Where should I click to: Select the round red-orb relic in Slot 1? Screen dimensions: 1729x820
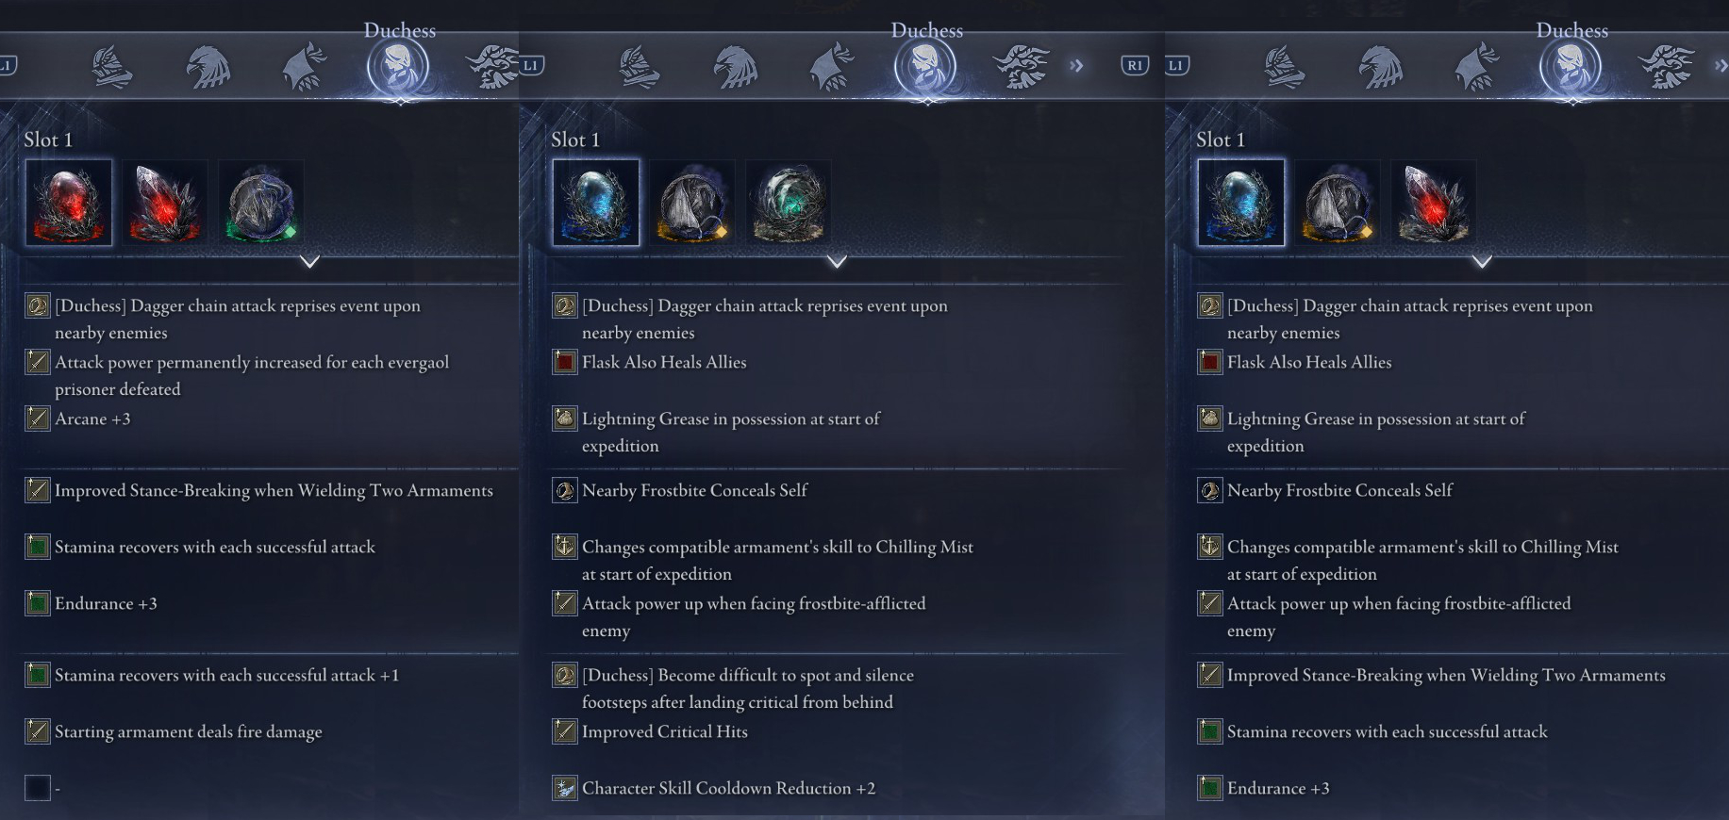69,202
